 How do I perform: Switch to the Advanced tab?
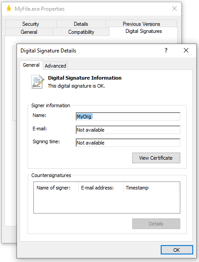55,66
